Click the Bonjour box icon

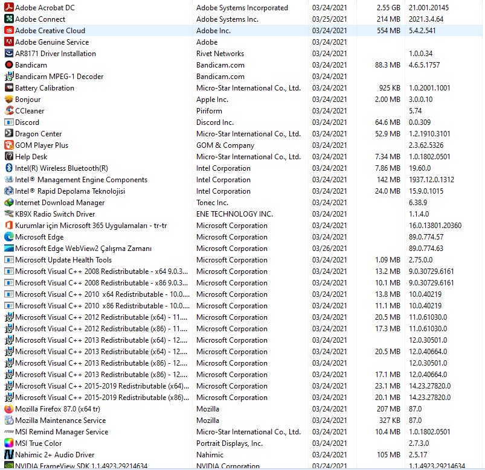pos(9,99)
